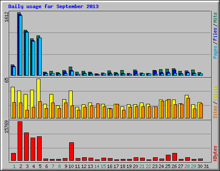Click the 'Hits' legend label

tap(215, 18)
